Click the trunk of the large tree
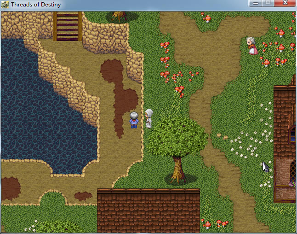This screenshot has height=234, width=297. (x=177, y=168)
